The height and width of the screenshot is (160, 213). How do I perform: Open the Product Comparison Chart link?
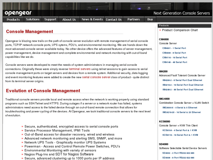click(180, 30)
